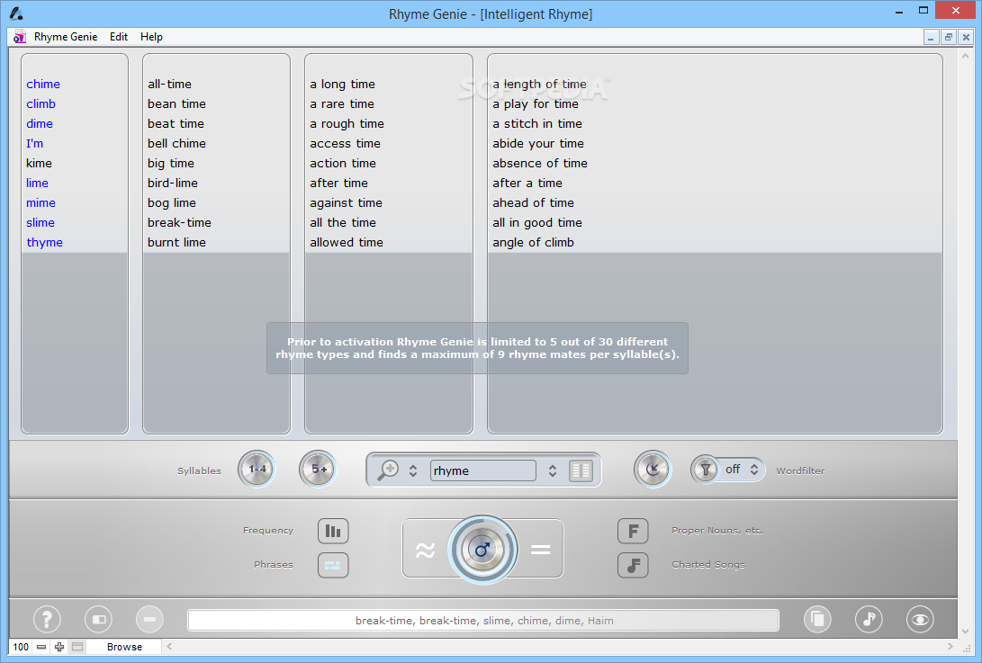Select the phrase a stitch in time
This screenshot has height=663, width=982.
tap(537, 124)
